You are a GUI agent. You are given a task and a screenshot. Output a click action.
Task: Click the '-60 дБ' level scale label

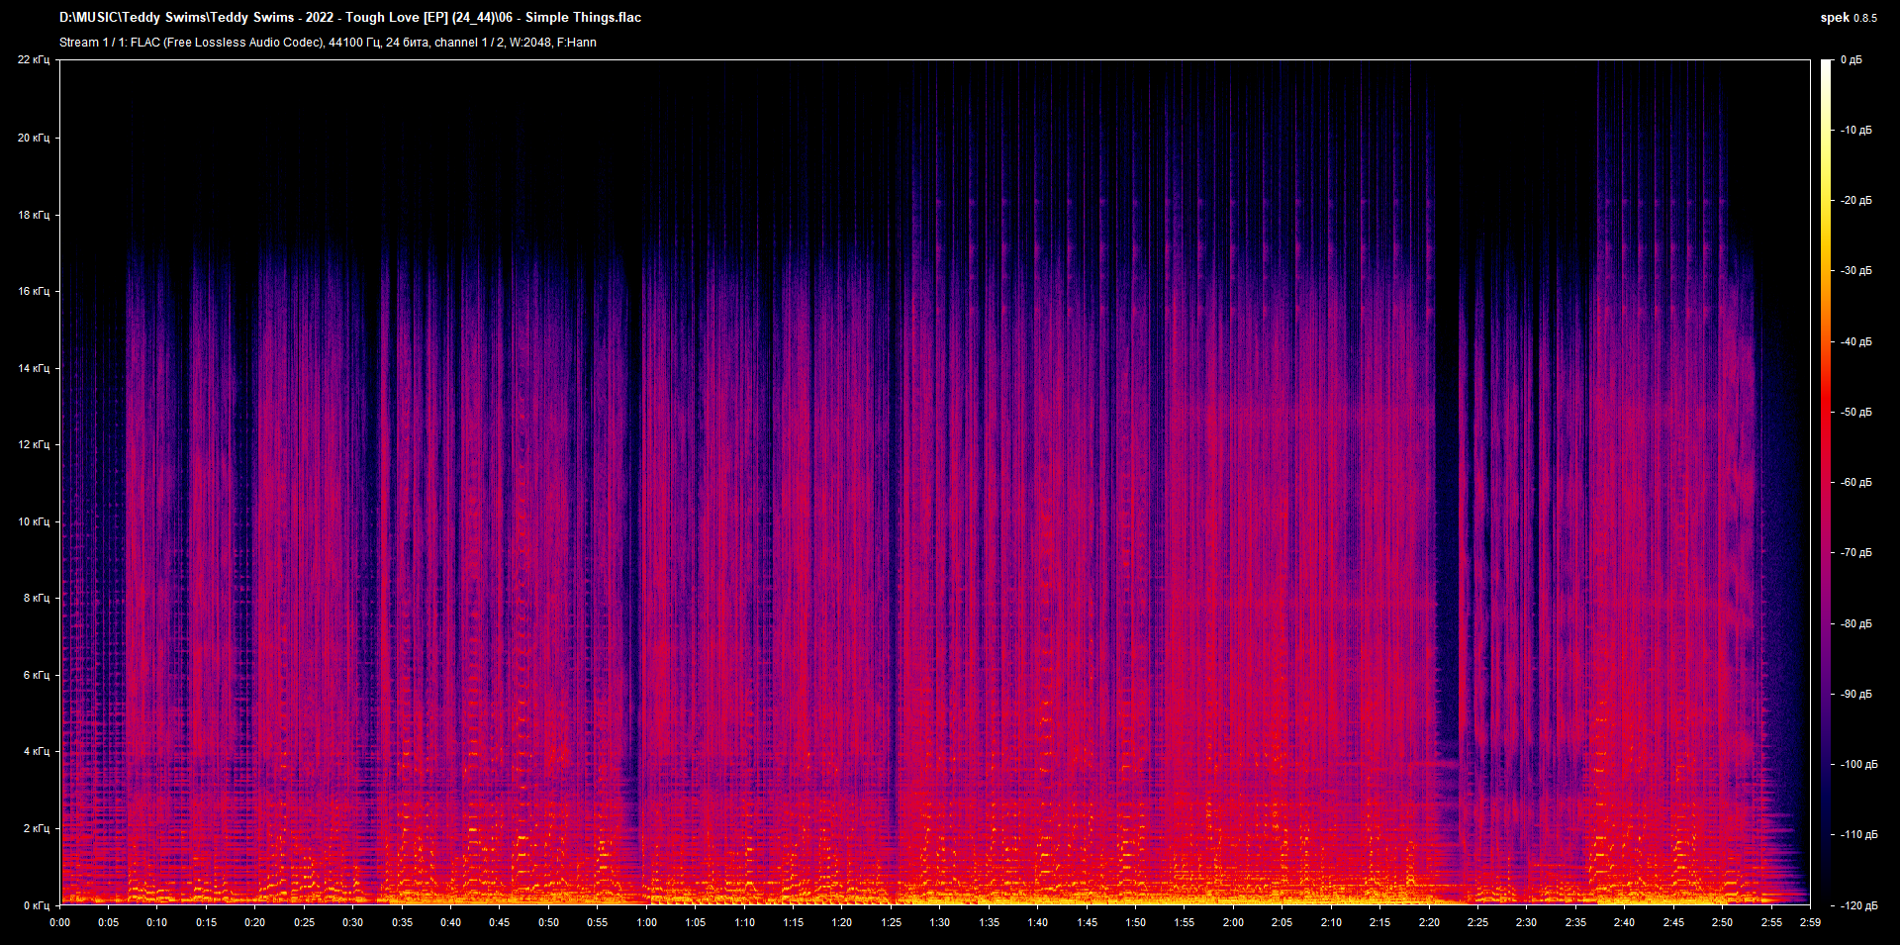pos(1856,483)
